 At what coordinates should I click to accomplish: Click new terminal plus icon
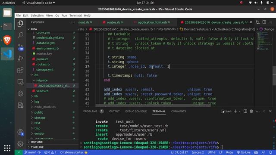click(235, 111)
